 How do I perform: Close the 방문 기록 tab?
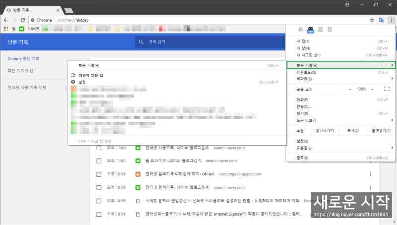[x=58, y=10]
